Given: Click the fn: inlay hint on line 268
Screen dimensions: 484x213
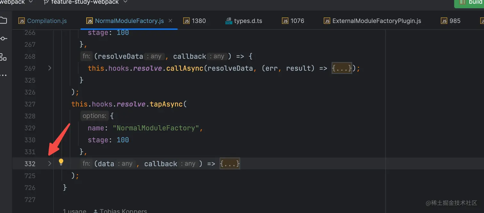Looking at the screenshot, I should click(x=86, y=56).
